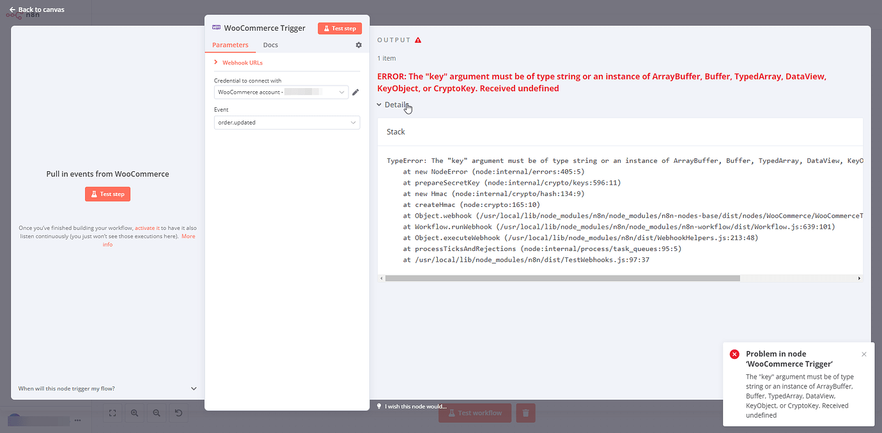Screen dimensions: 882x433
Task: Click the reset zoom icon
Action: tap(178, 413)
